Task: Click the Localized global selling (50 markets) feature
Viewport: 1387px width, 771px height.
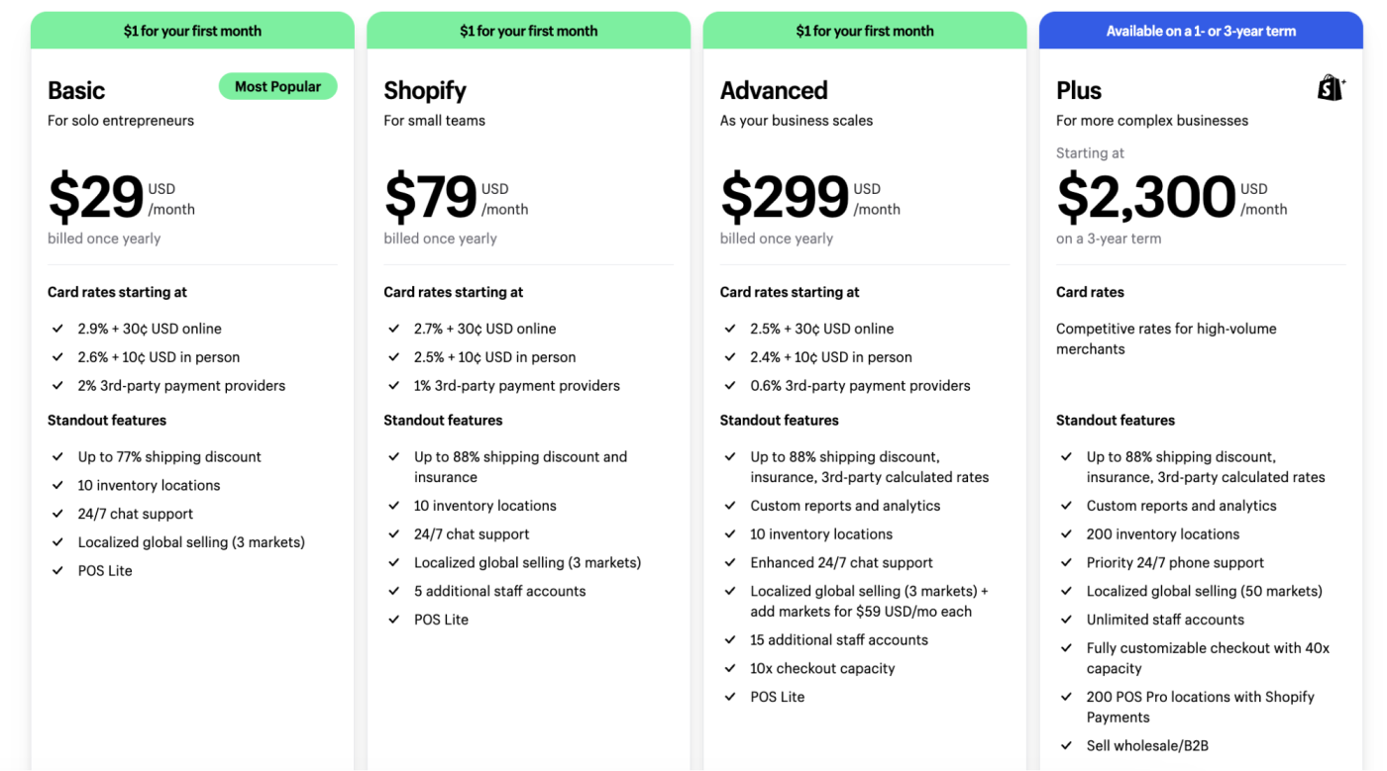Action: tap(1204, 591)
